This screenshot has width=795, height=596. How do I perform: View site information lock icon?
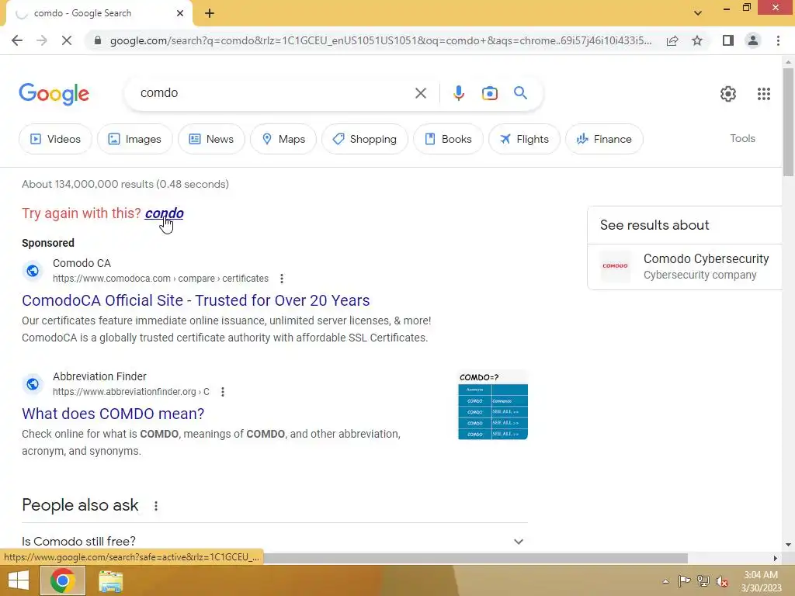pyautogui.click(x=98, y=40)
